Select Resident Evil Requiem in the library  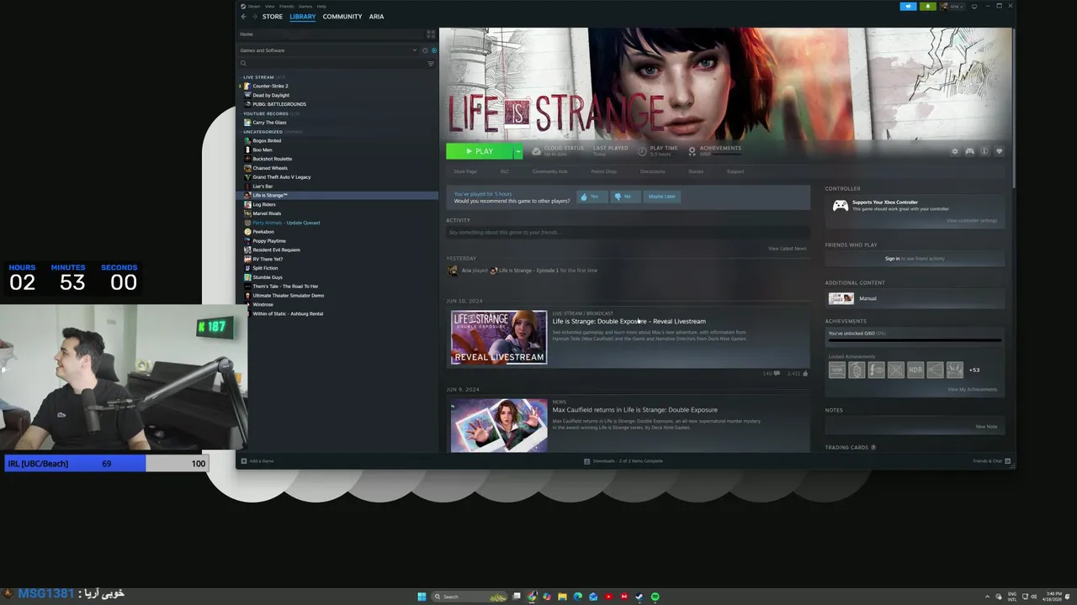(276, 250)
